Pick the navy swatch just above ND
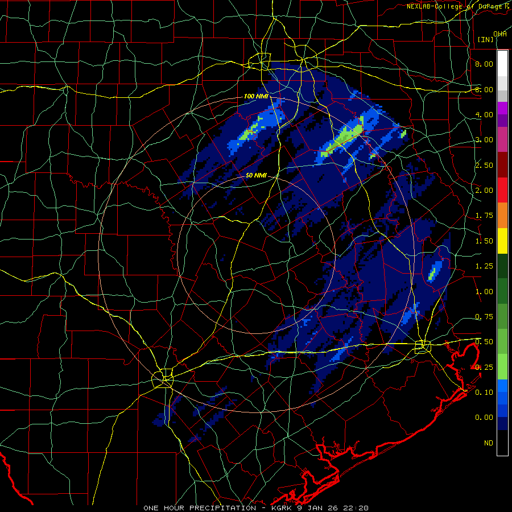 [x=502, y=424]
